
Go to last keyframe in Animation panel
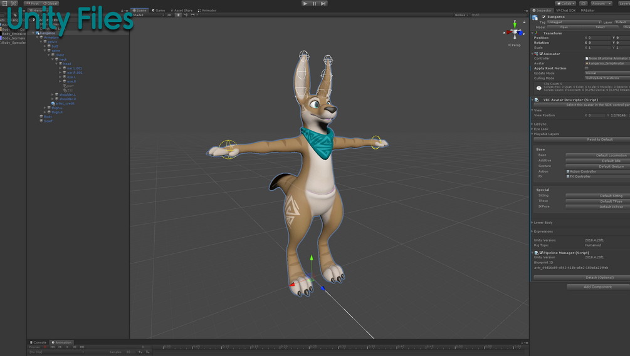(82, 347)
